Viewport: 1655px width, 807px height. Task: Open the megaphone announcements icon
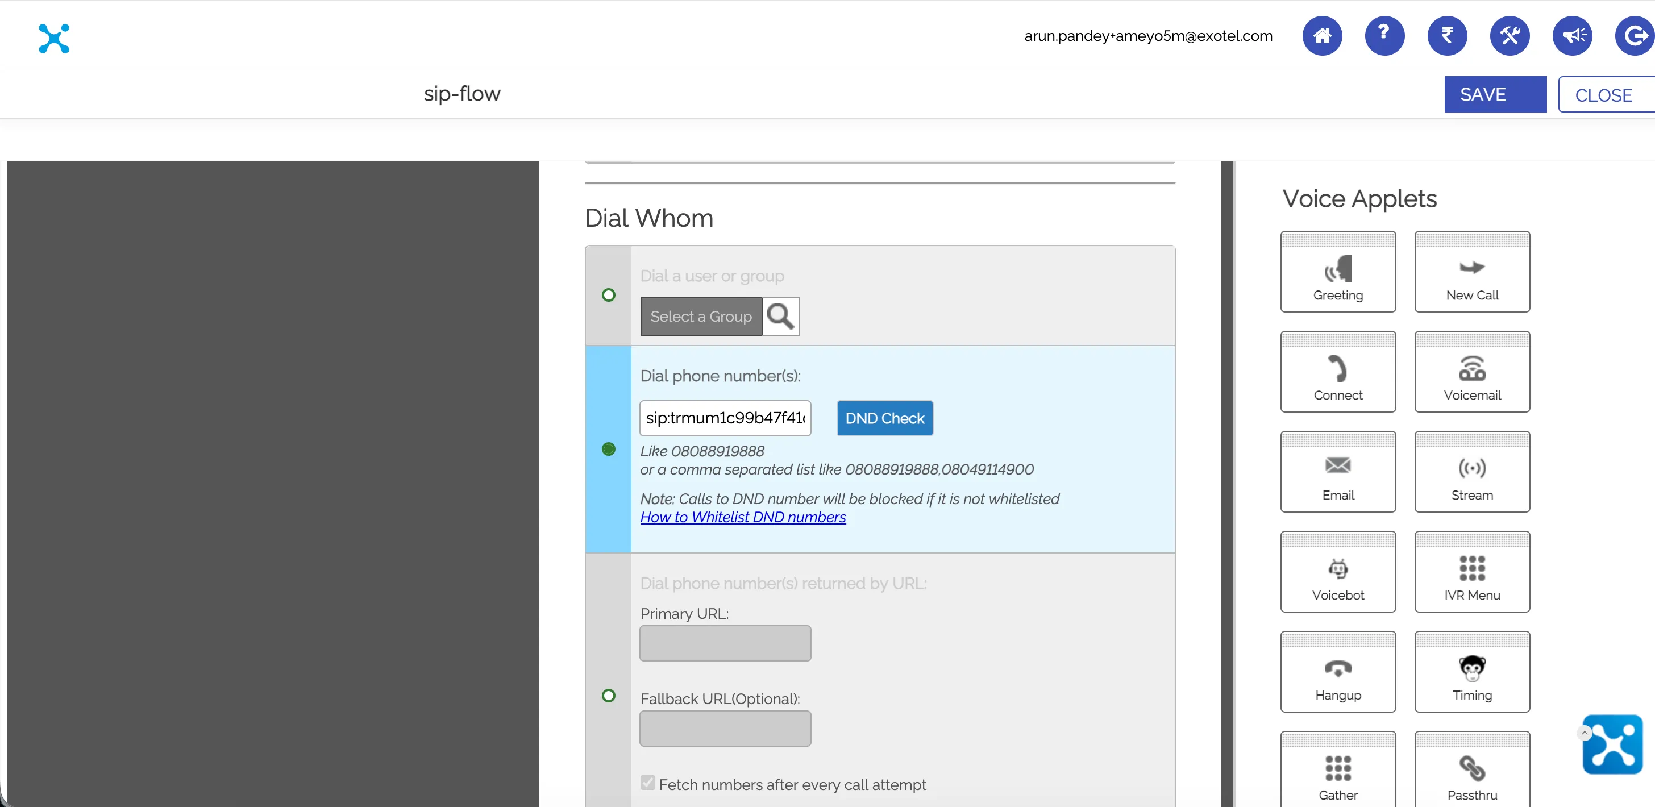click(1572, 35)
